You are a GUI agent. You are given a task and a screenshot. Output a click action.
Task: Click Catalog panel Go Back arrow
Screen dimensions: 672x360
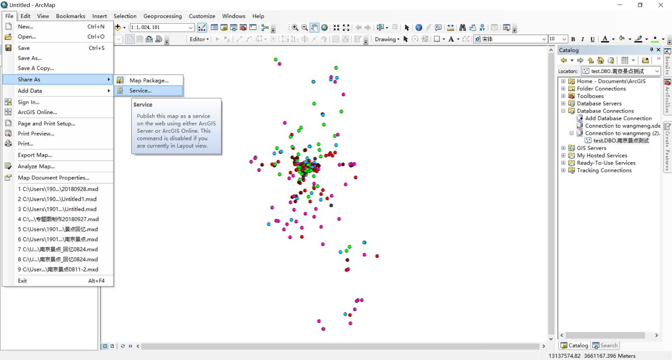(564, 60)
